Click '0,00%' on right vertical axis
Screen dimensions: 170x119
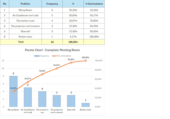point(97,107)
